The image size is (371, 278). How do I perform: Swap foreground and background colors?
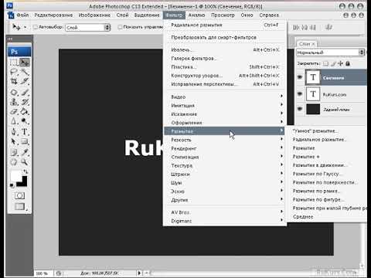pyautogui.click(x=26, y=171)
